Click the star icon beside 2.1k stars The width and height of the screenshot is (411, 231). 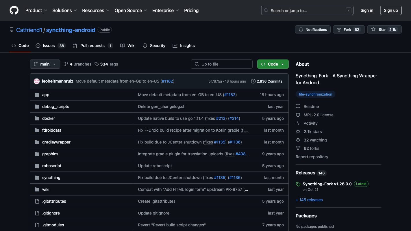[298, 132]
